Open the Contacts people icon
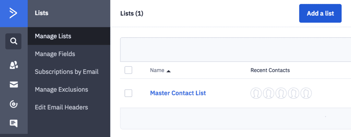 click(13, 65)
